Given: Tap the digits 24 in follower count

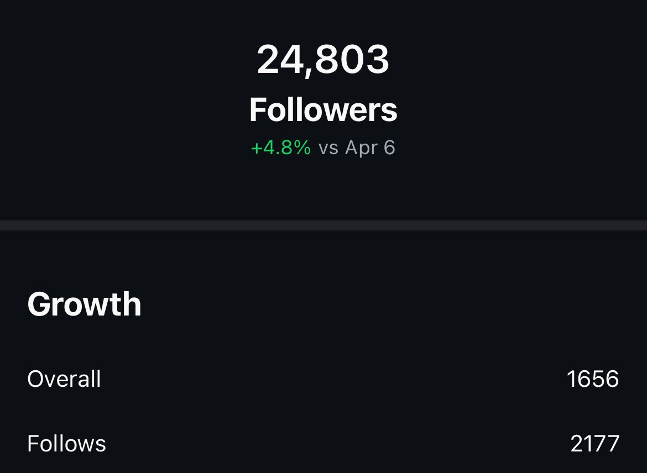Looking at the screenshot, I should (280, 60).
